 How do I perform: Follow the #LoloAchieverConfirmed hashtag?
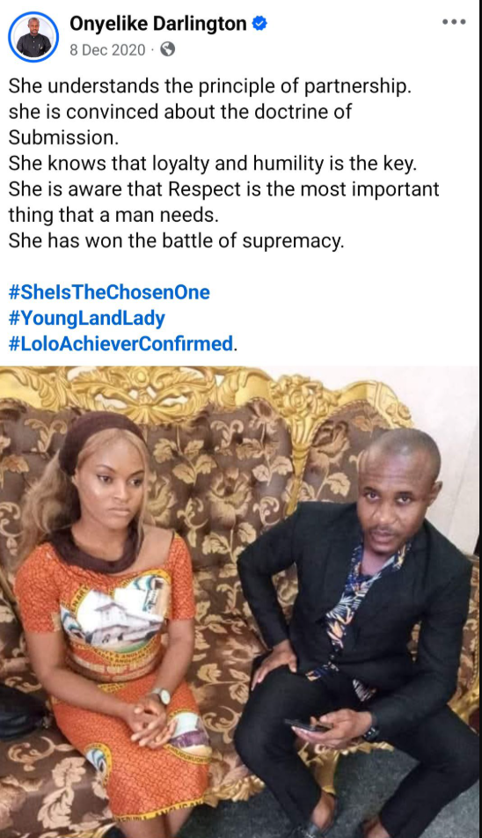(120, 343)
